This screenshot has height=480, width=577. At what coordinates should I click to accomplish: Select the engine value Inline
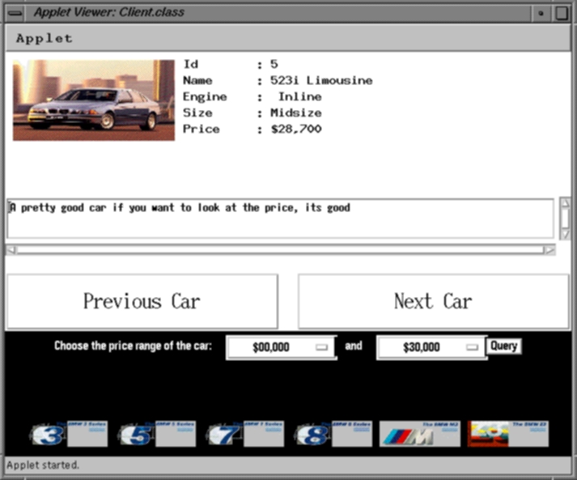300,96
